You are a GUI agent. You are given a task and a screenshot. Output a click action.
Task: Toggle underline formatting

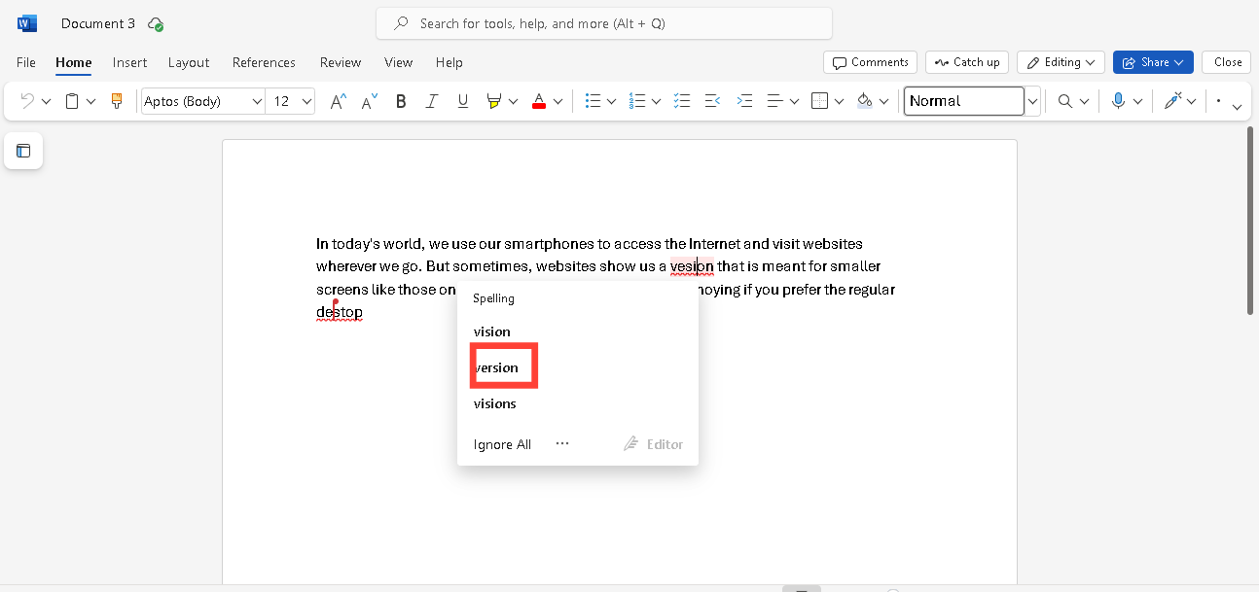tap(462, 100)
